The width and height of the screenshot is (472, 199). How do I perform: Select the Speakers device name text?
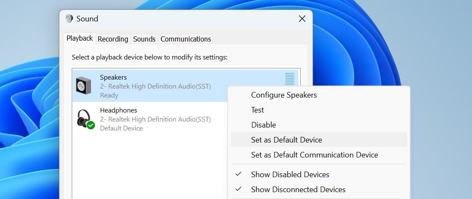113,77
